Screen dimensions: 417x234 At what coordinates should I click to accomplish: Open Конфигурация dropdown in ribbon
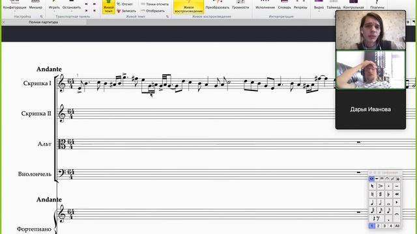14,6
